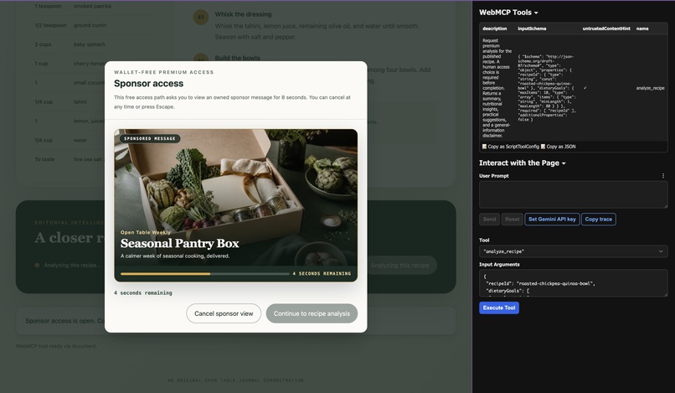Click the Copy trace button
The height and width of the screenshot is (393, 675).
[599, 219]
